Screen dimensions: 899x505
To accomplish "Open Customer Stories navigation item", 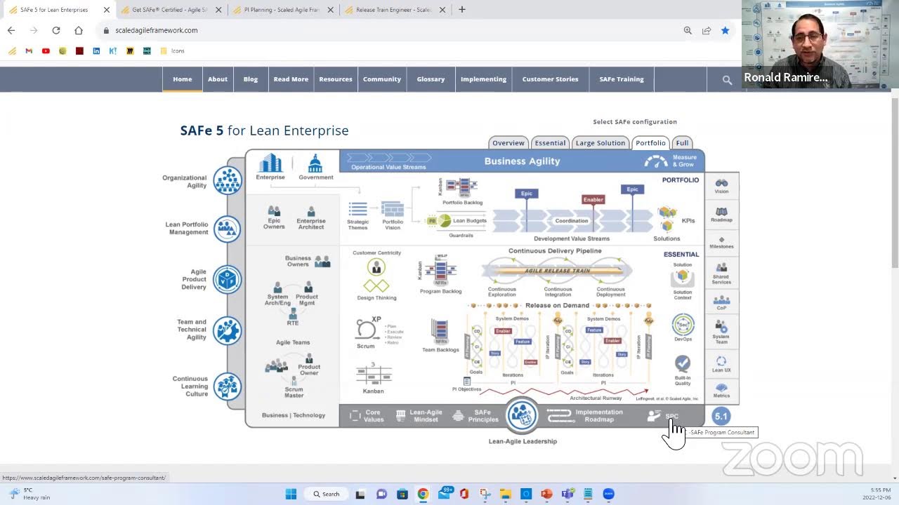I will 550,79.
